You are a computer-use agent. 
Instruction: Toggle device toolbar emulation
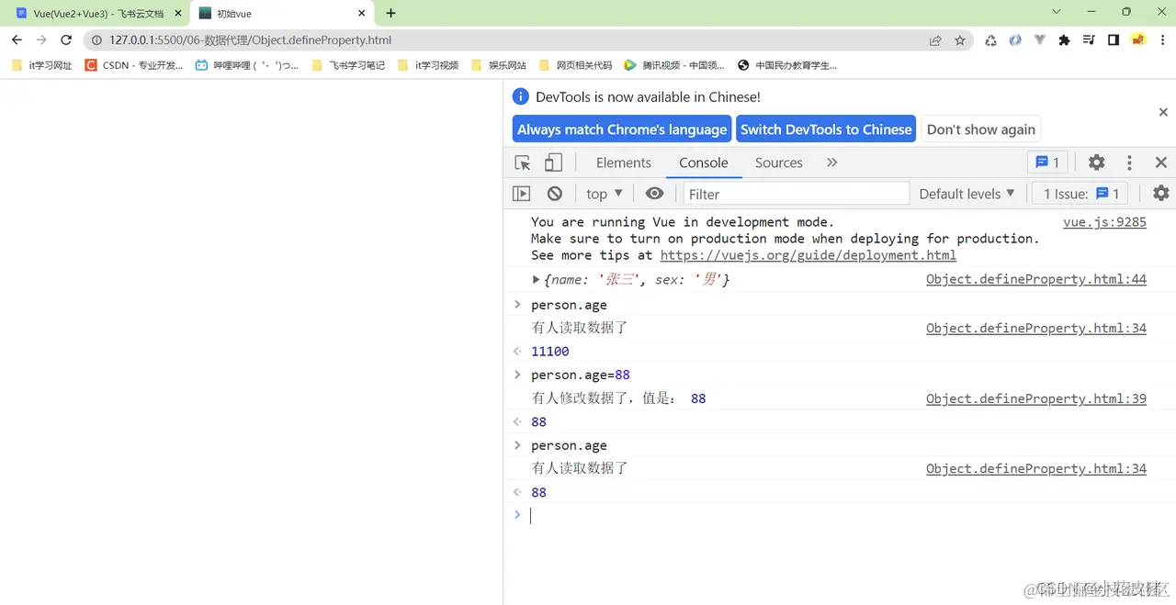pyautogui.click(x=553, y=162)
